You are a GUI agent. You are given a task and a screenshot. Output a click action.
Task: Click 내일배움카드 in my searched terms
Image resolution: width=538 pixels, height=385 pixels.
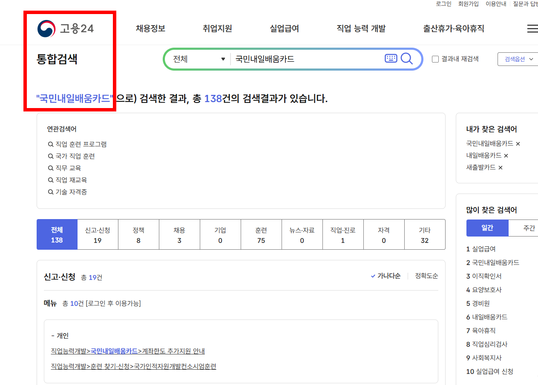coord(484,156)
